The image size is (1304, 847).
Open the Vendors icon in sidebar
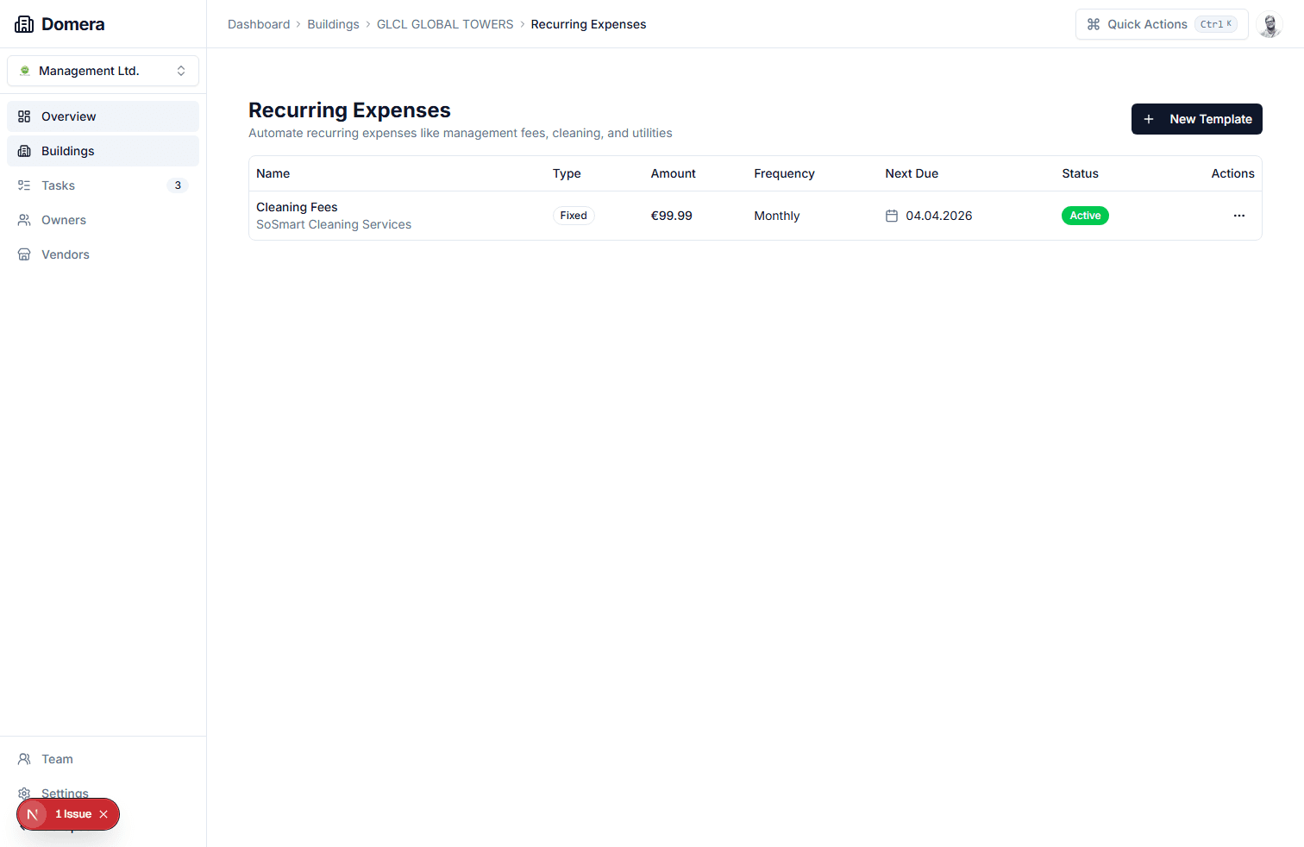pos(24,254)
